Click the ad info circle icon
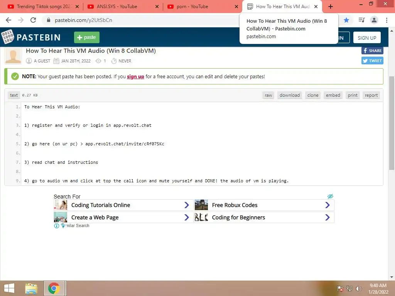Screen dimensions: 395x296 click(57, 226)
